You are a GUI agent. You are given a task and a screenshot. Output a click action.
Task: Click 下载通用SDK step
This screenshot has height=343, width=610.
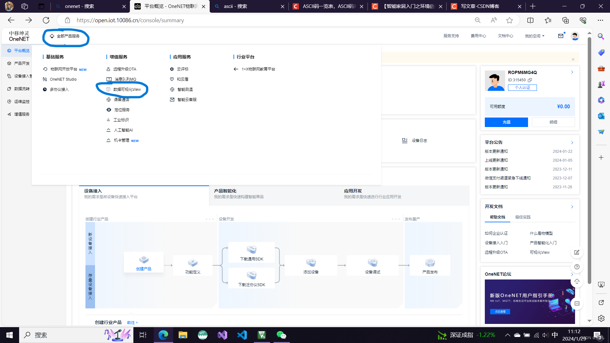(252, 252)
